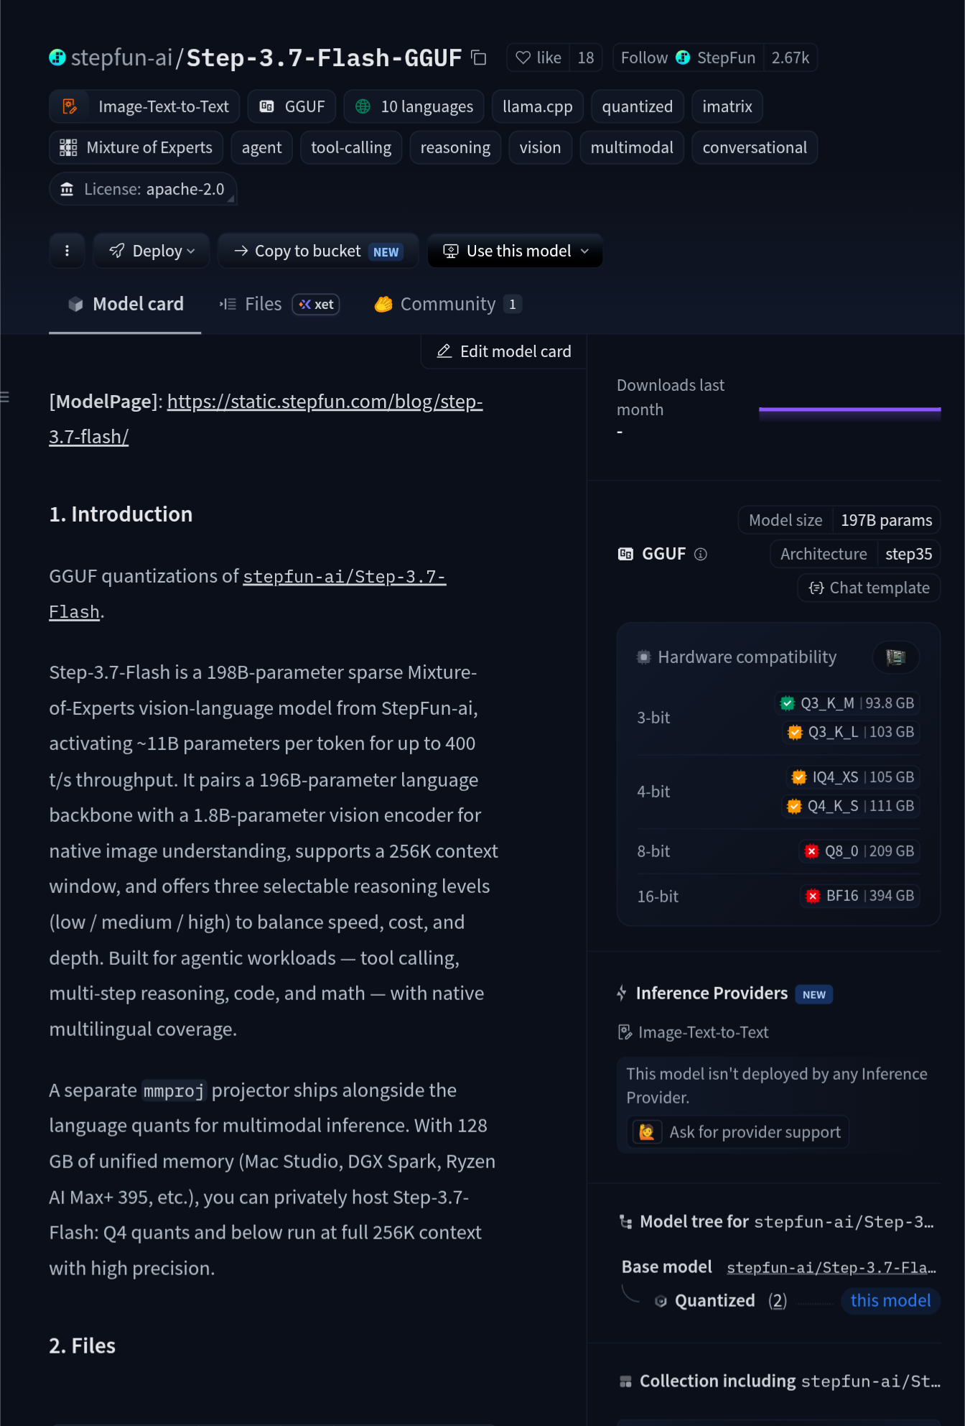Click the Hardware compatibility chip icon
Image resolution: width=965 pixels, height=1426 pixels.
click(644, 657)
